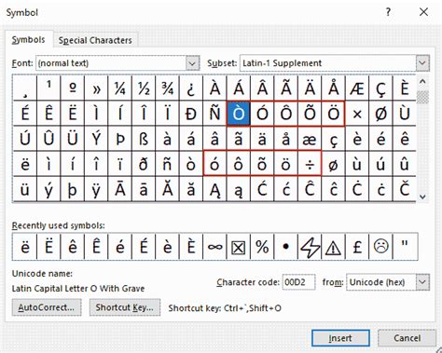Image resolution: width=442 pixels, height=353 pixels.
Task: Select lowercase ÿ with diaeresis
Action: coord(96,189)
